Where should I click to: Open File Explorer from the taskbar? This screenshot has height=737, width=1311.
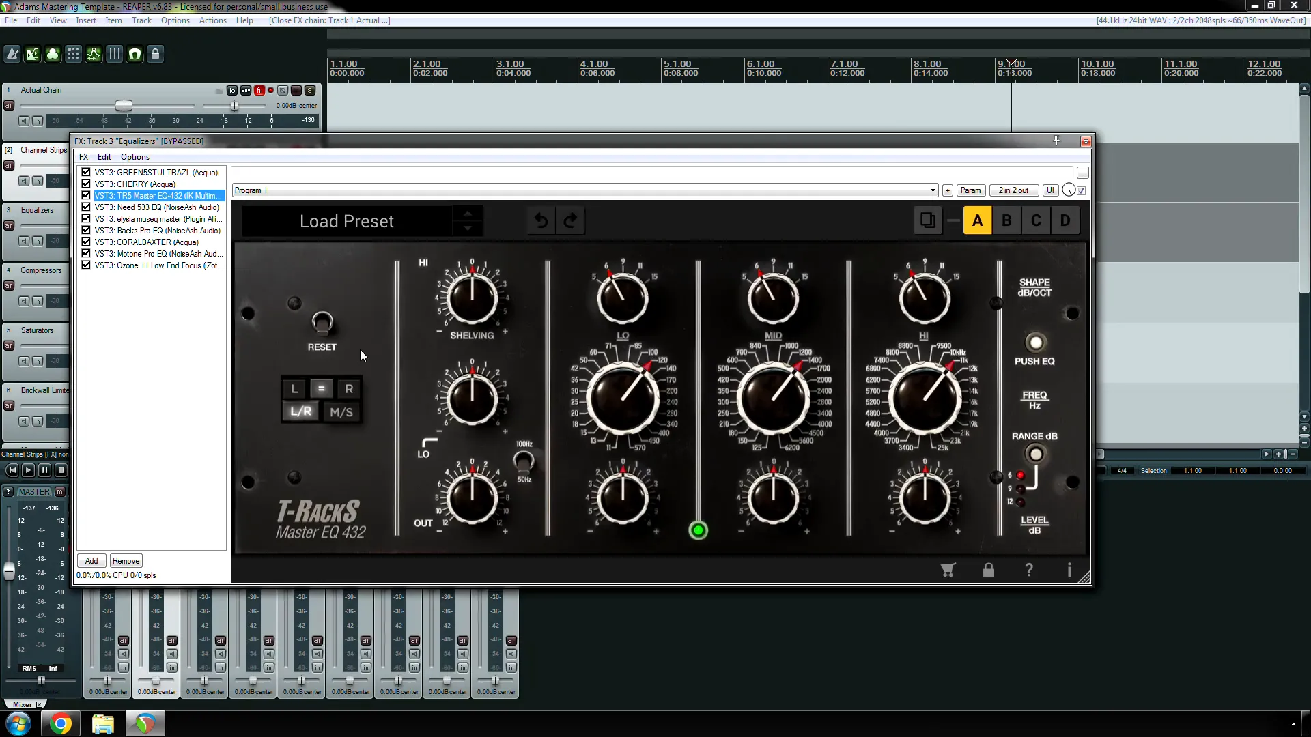[x=103, y=723]
